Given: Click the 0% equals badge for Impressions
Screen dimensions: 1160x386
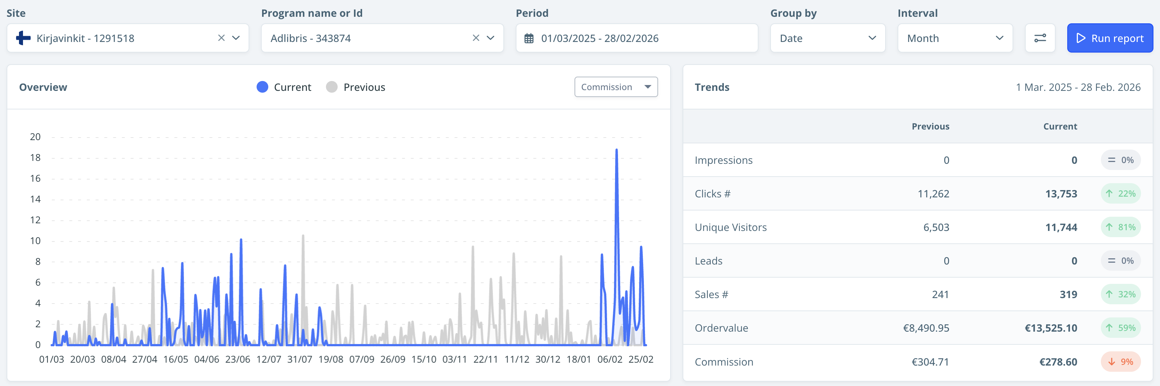Looking at the screenshot, I should click(x=1120, y=160).
